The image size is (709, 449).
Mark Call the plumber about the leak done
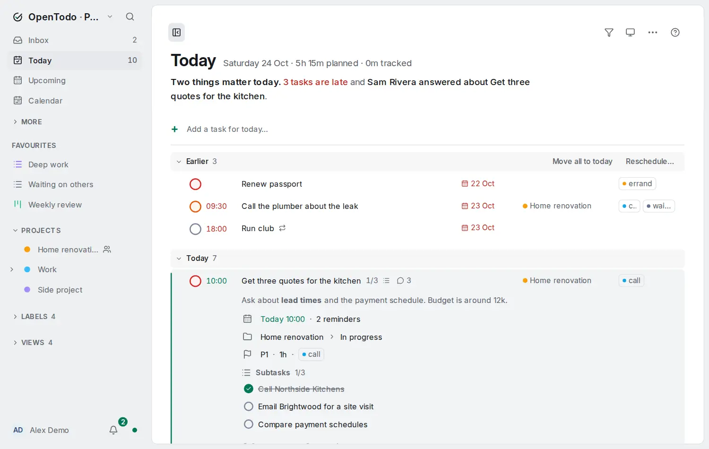195,207
